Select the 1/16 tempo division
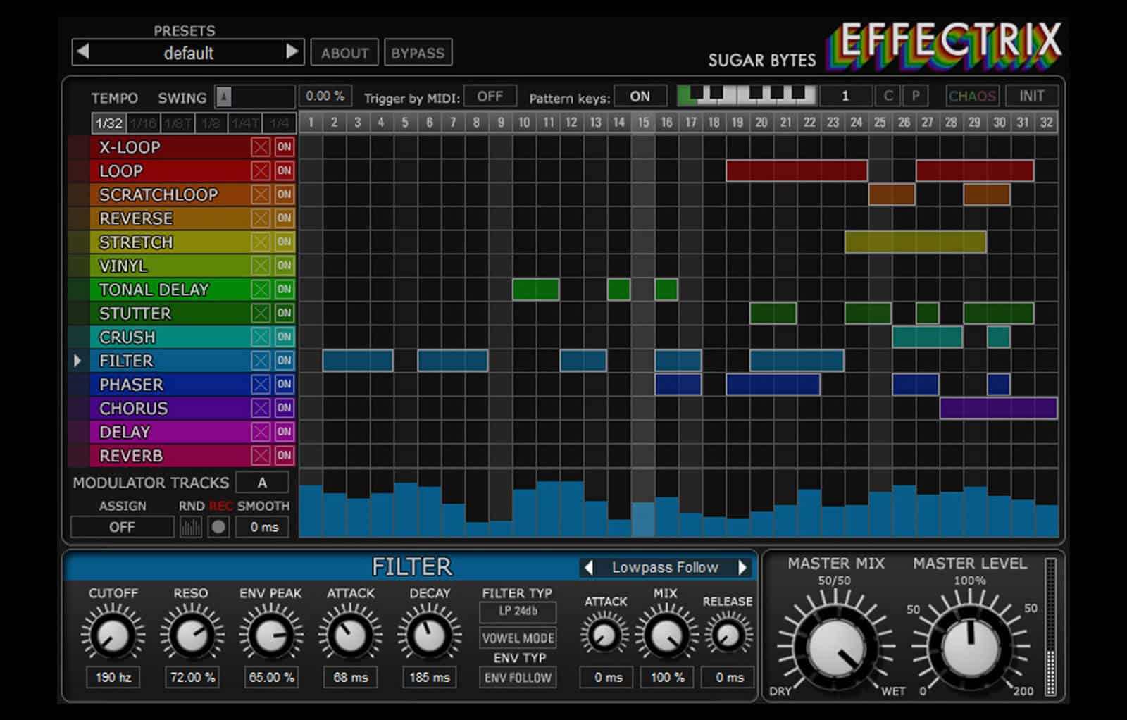Image resolution: width=1127 pixels, height=720 pixels. pyautogui.click(x=143, y=123)
